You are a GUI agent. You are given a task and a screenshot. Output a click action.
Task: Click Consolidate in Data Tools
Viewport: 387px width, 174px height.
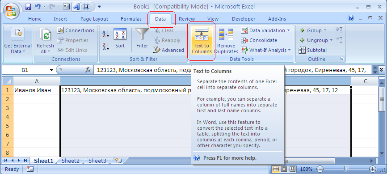click(259, 40)
